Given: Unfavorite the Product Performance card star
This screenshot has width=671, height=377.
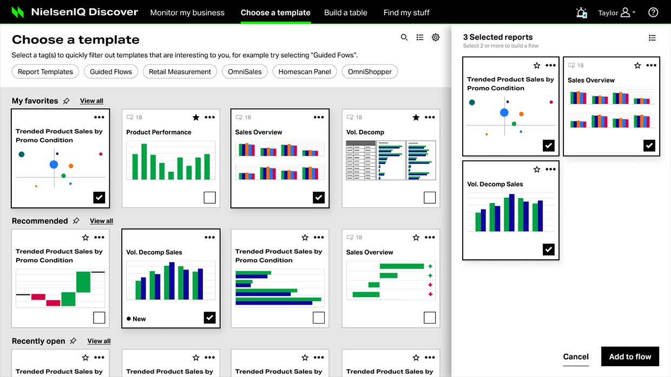Looking at the screenshot, I should point(196,117).
